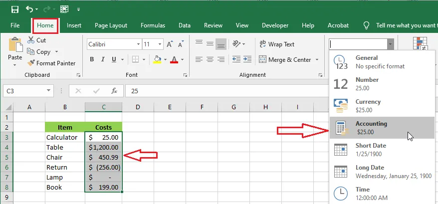Click the Insert Function fx icon
The height and width of the screenshot is (204, 438).
tap(114, 91)
